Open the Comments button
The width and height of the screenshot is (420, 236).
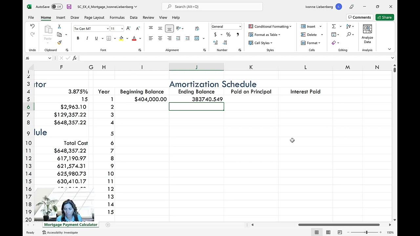tap(360, 17)
